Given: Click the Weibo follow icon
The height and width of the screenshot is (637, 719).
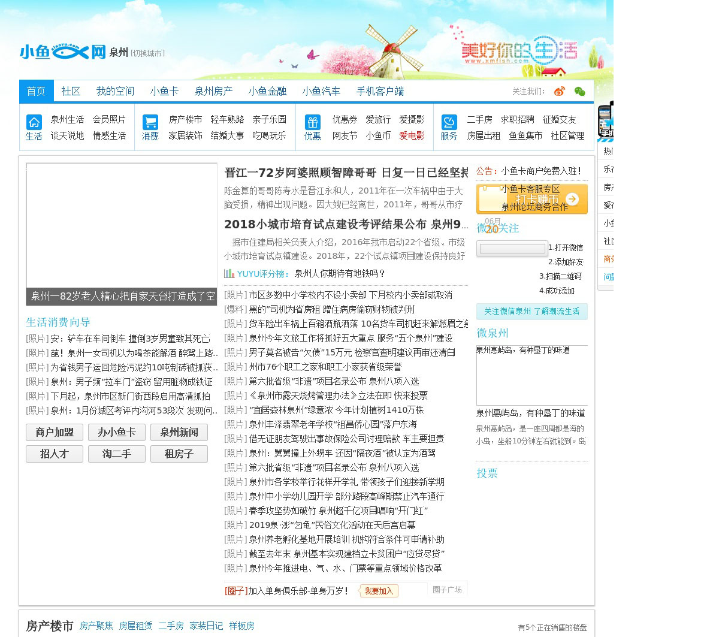Looking at the screenshot, I should pyautogui.click(x=560, y=91).
